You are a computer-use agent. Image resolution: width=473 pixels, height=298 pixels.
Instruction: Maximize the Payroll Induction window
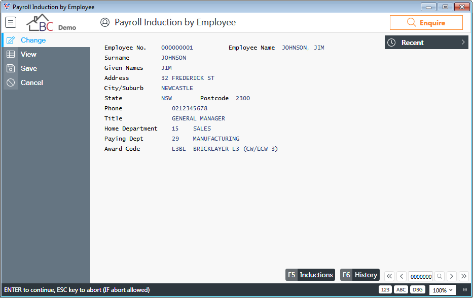click(445, 7)
